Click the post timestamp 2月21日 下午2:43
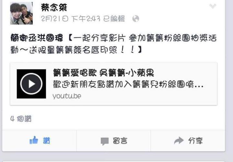The image size is (233, 162). tap(71, 19)
